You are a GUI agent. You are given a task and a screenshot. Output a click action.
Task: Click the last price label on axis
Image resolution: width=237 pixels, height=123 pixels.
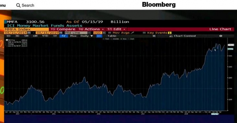pyautogui.click(x=231, y=45)
